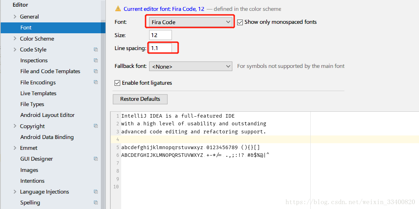Open the Font dropdown showing Fira Code
This screenshot has height=209, width=419.
[x=191, y=22]
